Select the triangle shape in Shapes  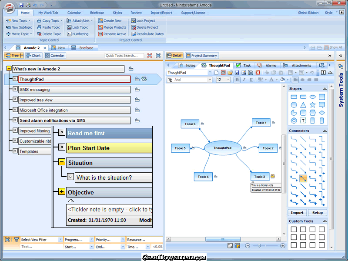point(303,105)
